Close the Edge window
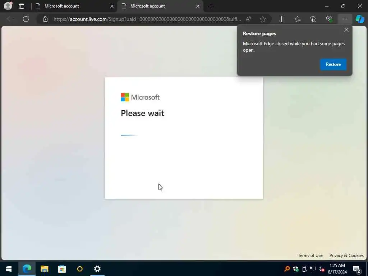This screenshot has width=368, height=276. coord(359,6)
